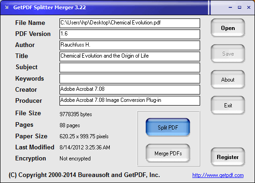Minimize the GetPDF Splitter Merger window
This screenshot has width=255, height=183.
[x=230, y=7]
